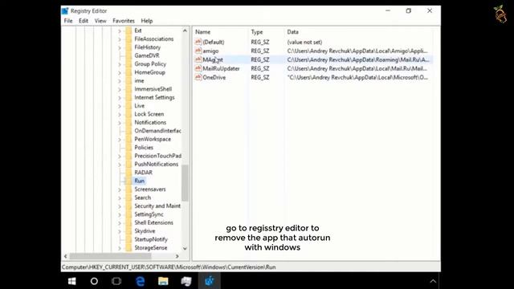Expand the Internet Settings key

point(120,98)
